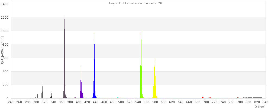Click the 840 tick label on x-axis
Viewport: 271px width, 108px height.
pos(266,102)
